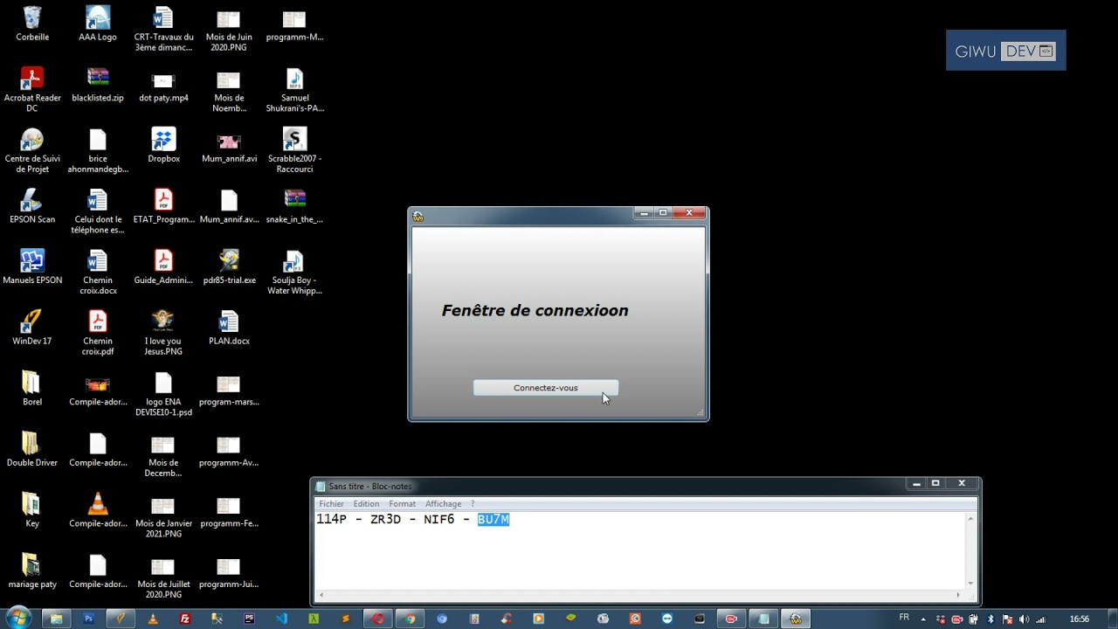Open File Explorer from the taskbar
The width and height of the screenshot is (1118, 629).
(57, 619)
